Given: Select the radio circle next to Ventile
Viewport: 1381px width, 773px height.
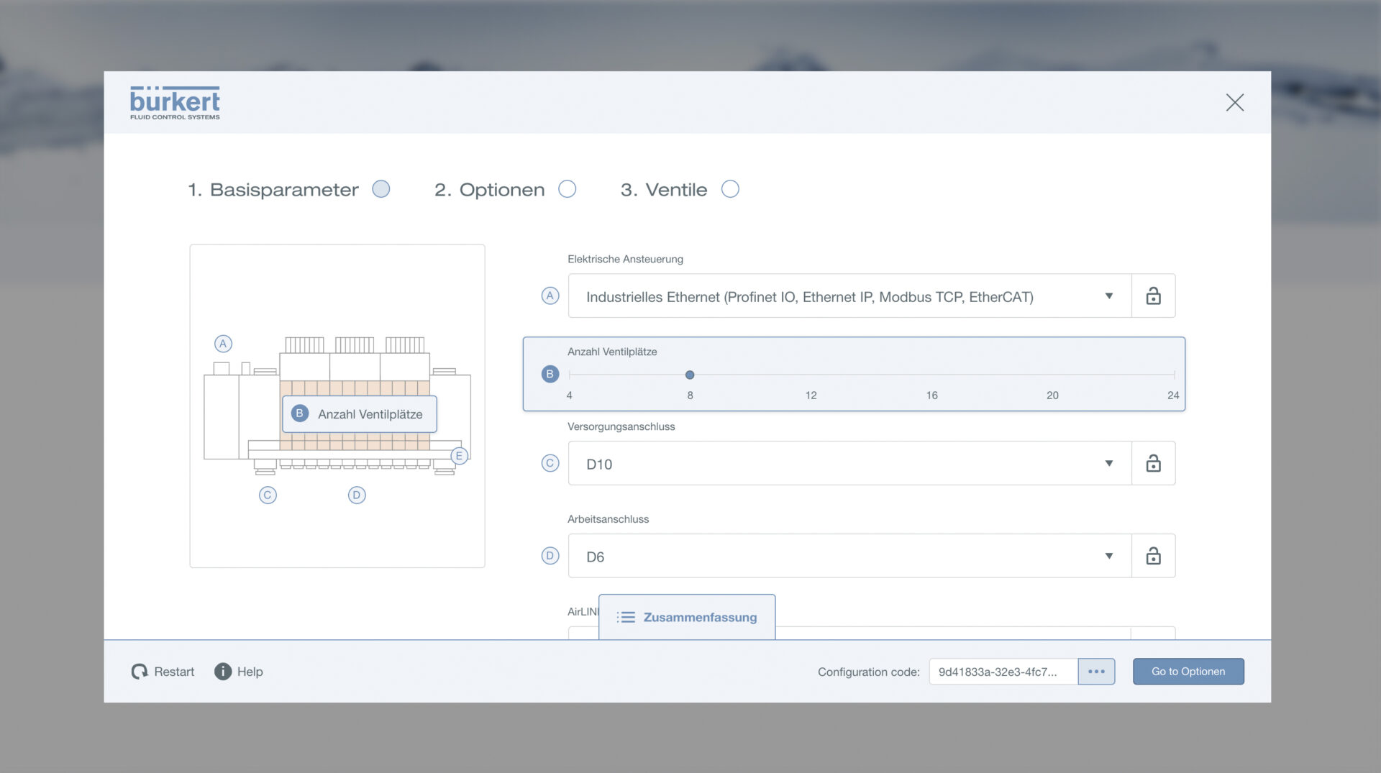Looking at the screenshot, I should (x=730, y=189).
